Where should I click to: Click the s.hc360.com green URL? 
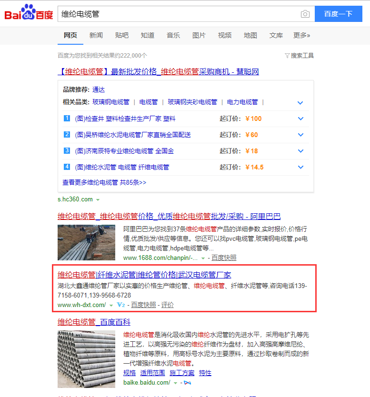click(x=75, y=199)
